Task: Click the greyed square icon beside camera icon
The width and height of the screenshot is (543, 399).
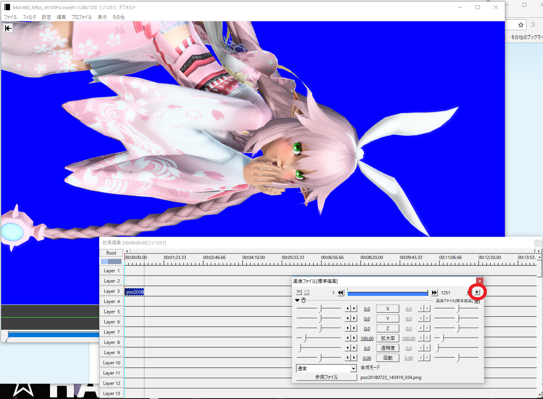Action: click(x=307, y=292)
